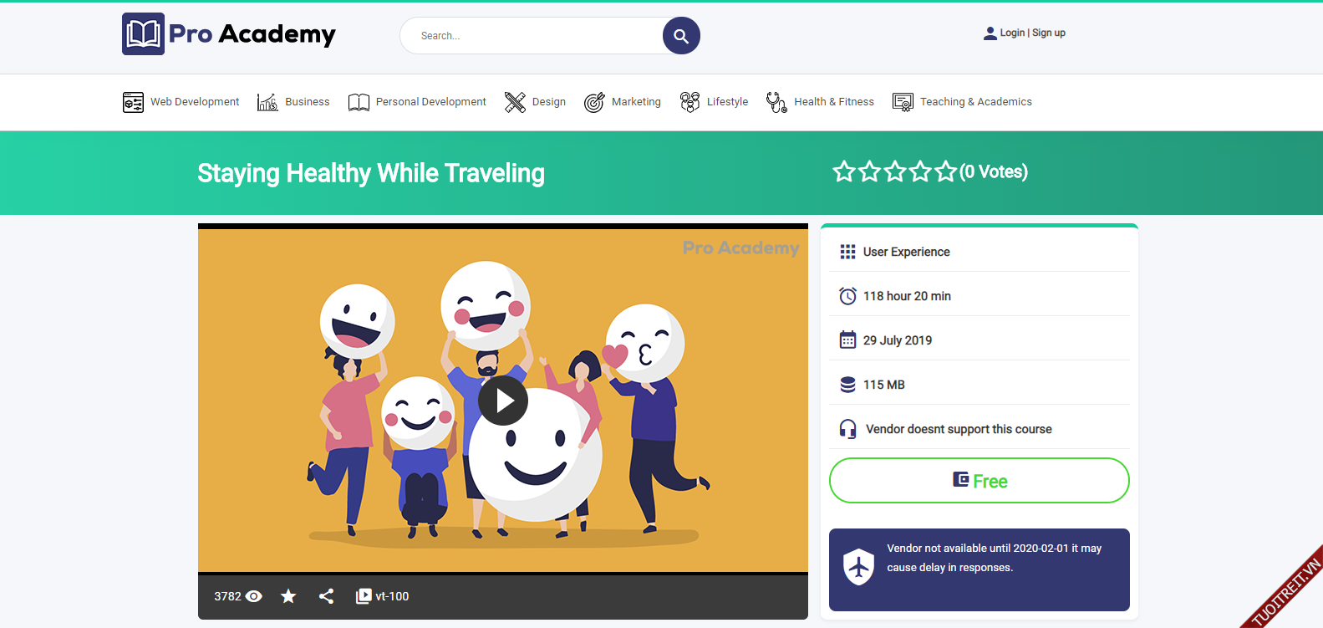Rate the course with the first star
This screenshot has height=628, width=1323.
tap(844, 172)
